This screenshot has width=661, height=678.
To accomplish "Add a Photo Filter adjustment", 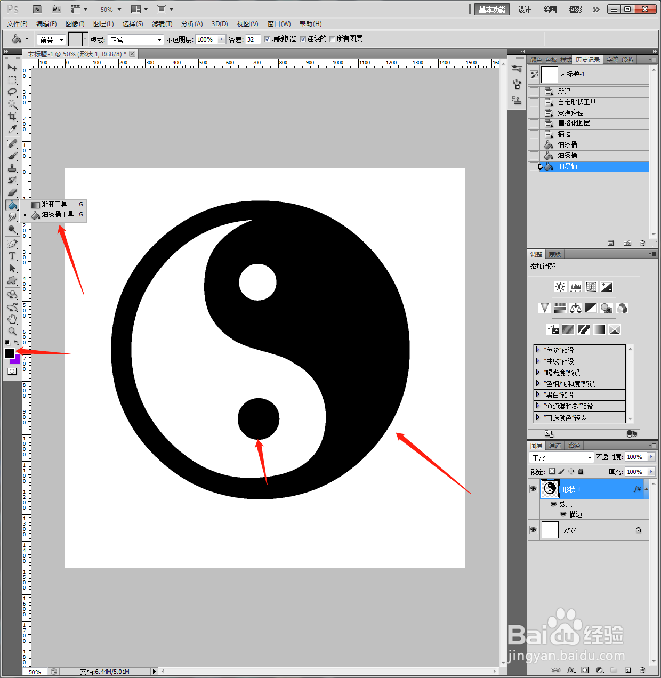I will tap(607, 308).
